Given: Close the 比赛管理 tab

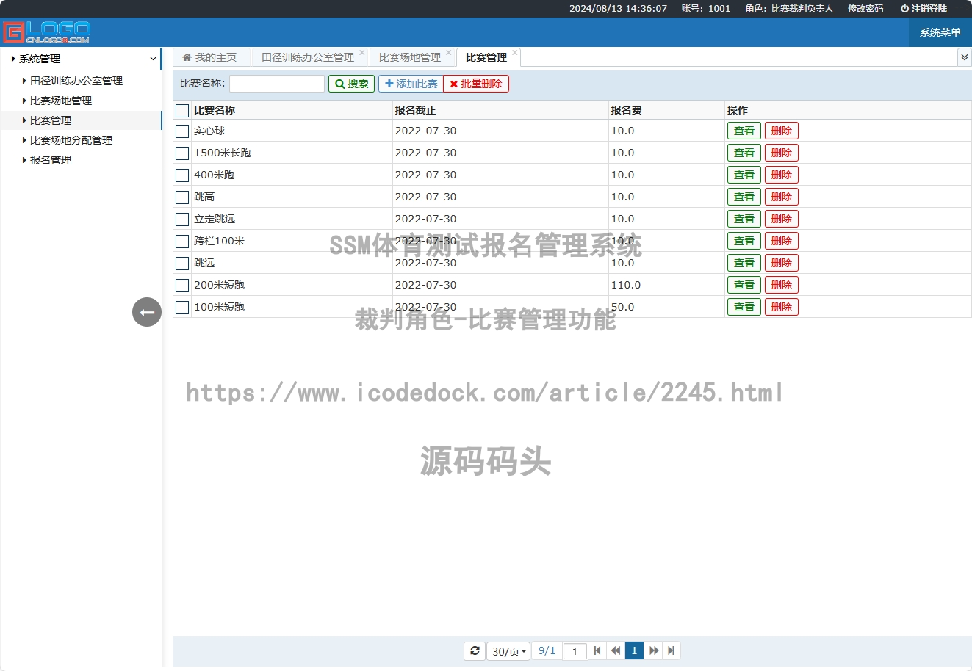Looking at the screenshot, I should pos(515,53).
